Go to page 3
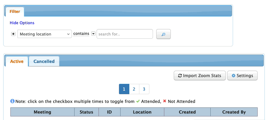 144,89
